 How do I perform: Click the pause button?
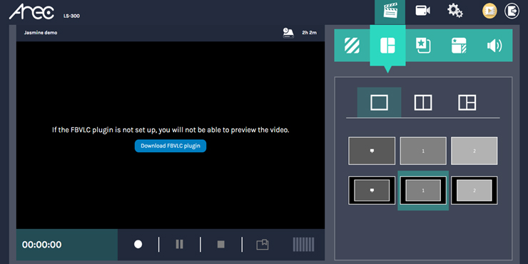coord(180,245)
